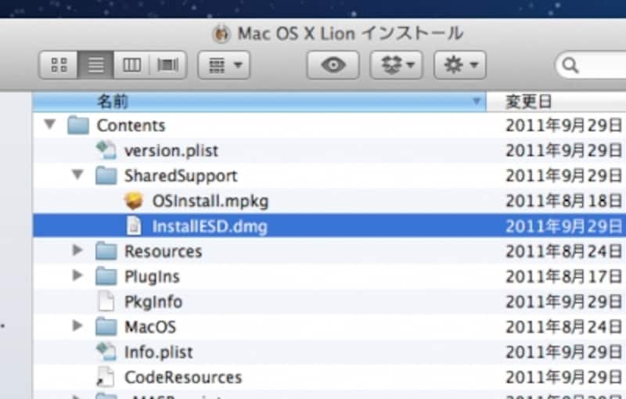The width and height of the screenshot is (626, 399).
Task: Click the InstallESD.dmg disk image icon
Action: [x=134, y=226]
